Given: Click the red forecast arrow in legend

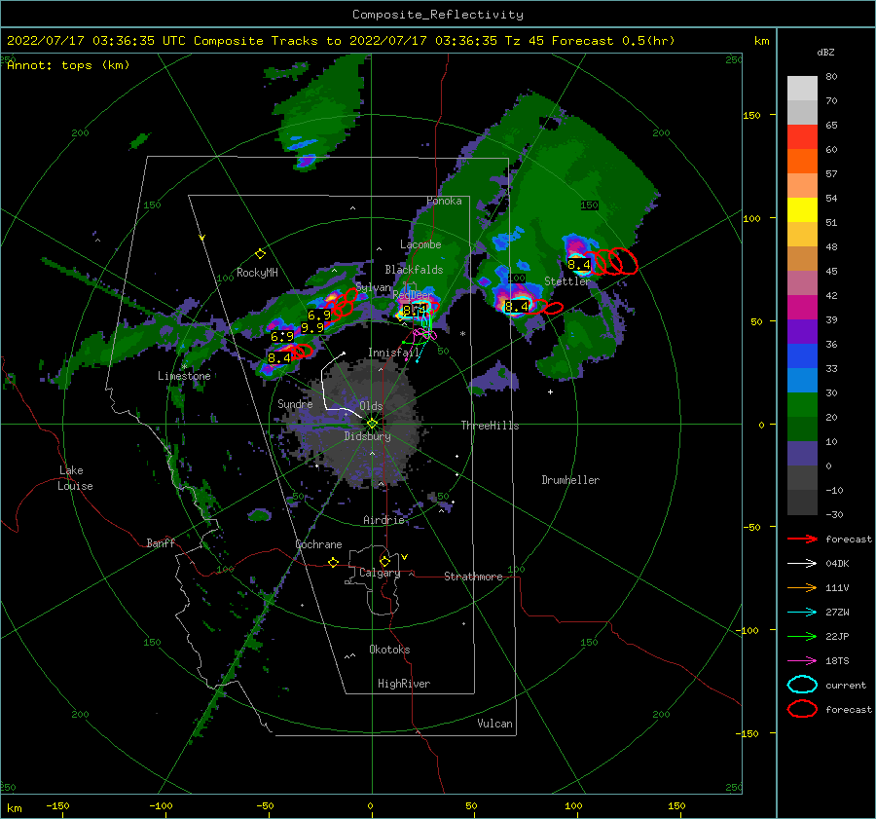Looking at the screenshot, I should pyautogui.click(x=802, y=539).
